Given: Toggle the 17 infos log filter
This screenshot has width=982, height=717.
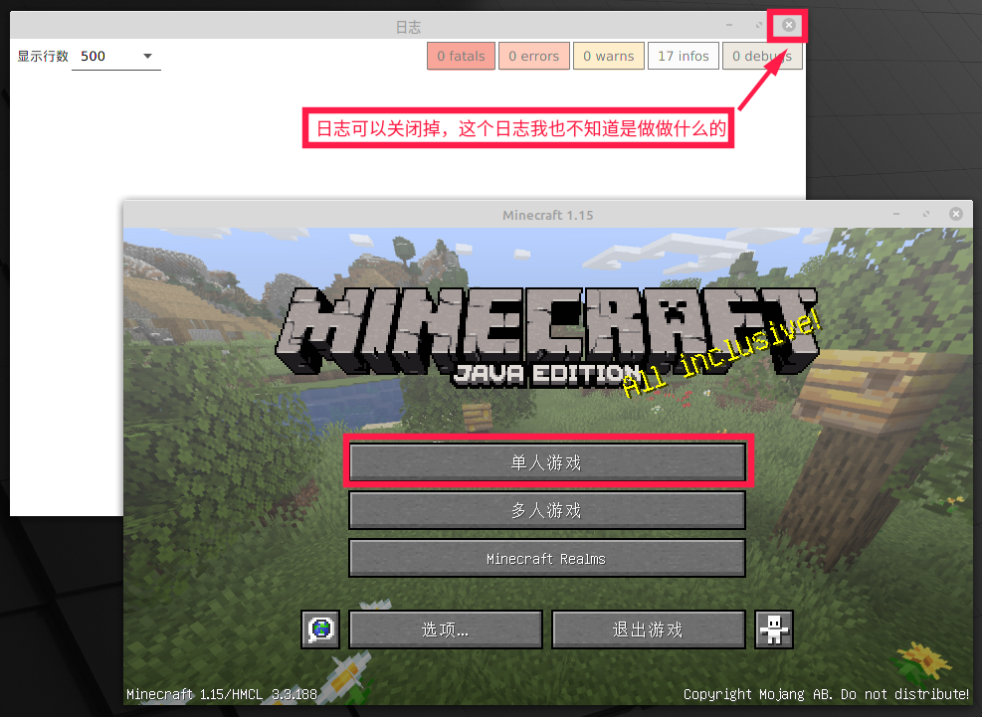Looking at the screenshot, I should 684,56.
